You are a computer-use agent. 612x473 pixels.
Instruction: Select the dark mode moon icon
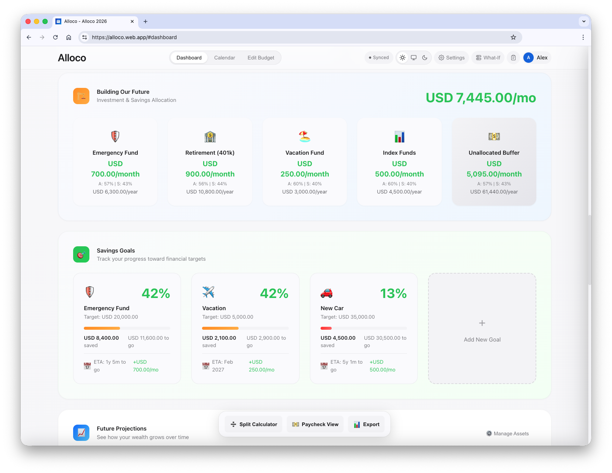coord(425,58)
